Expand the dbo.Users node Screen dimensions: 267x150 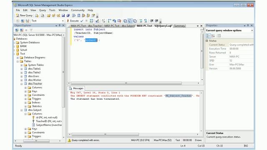point(22,76)
